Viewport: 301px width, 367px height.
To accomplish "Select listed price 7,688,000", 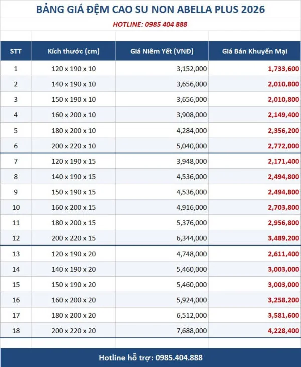I will pos(192,331).
